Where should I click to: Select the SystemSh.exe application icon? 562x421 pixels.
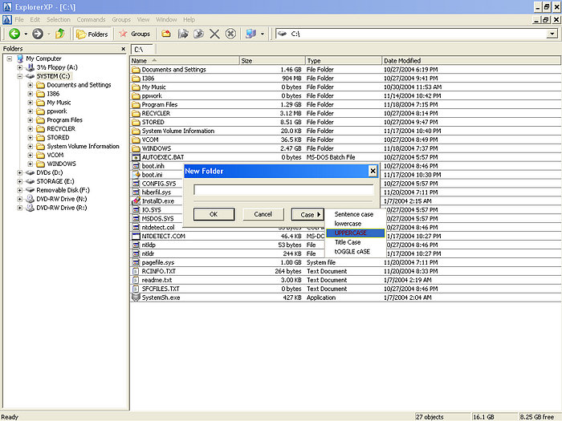point(136,298)
